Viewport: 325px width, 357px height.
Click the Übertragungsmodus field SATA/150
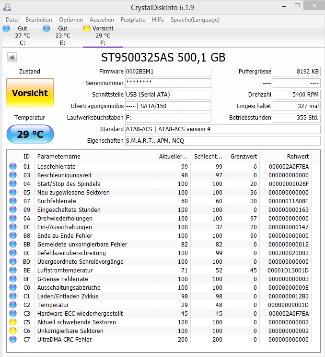pos(168,106)
